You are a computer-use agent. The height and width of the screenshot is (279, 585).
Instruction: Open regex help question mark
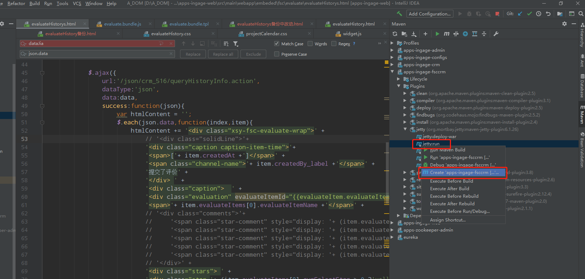(x=354, y=44)
